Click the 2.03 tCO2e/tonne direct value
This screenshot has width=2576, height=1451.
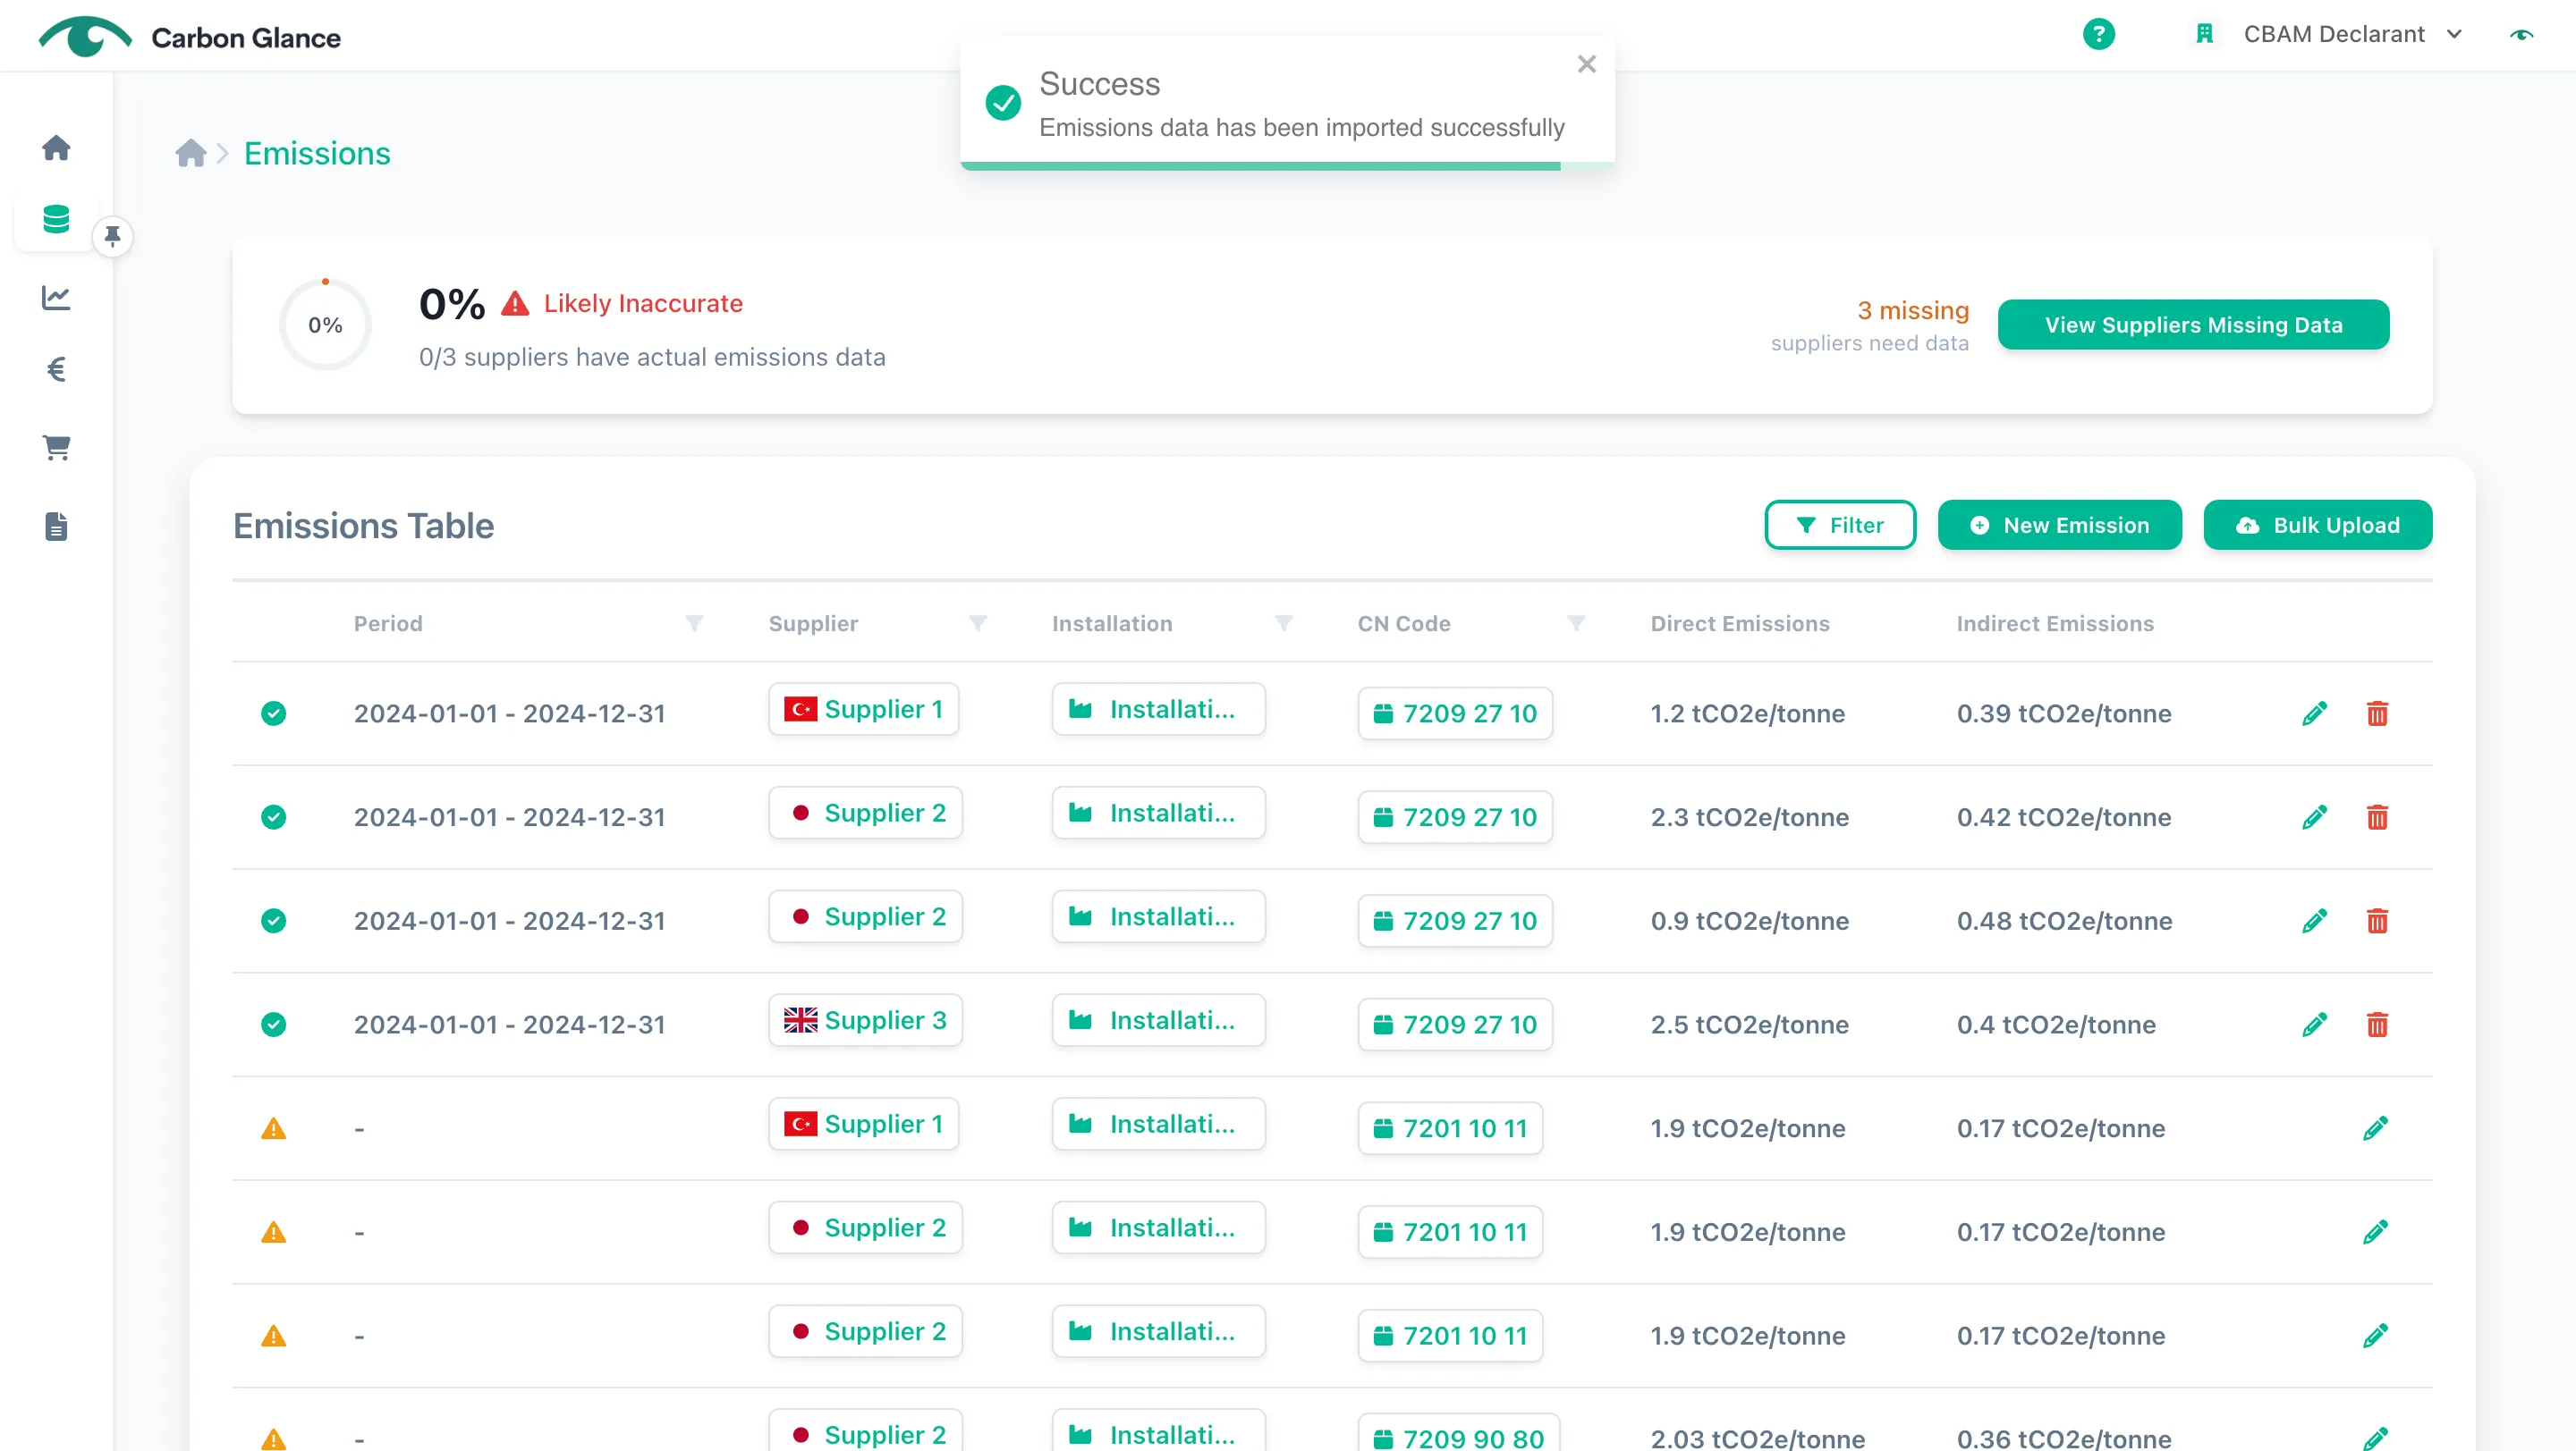click(1757, 1439)
